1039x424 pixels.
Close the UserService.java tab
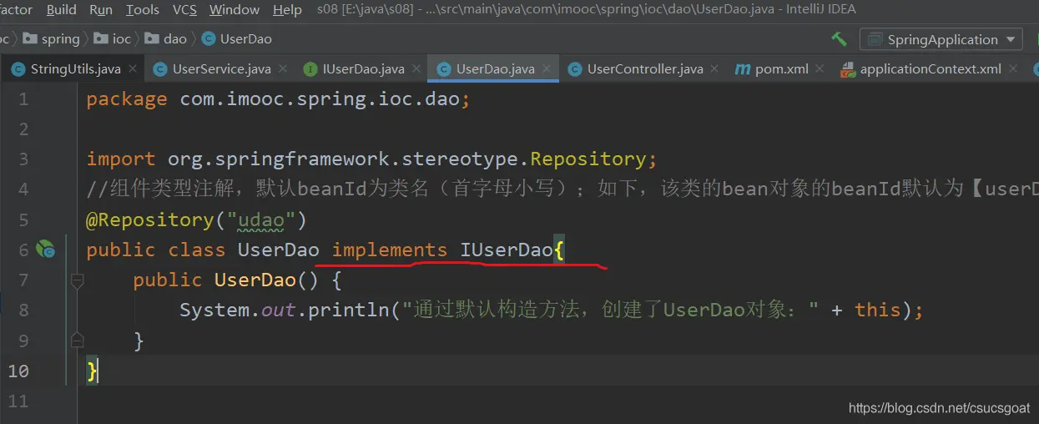pyautogui.click(x=283, y=69)
